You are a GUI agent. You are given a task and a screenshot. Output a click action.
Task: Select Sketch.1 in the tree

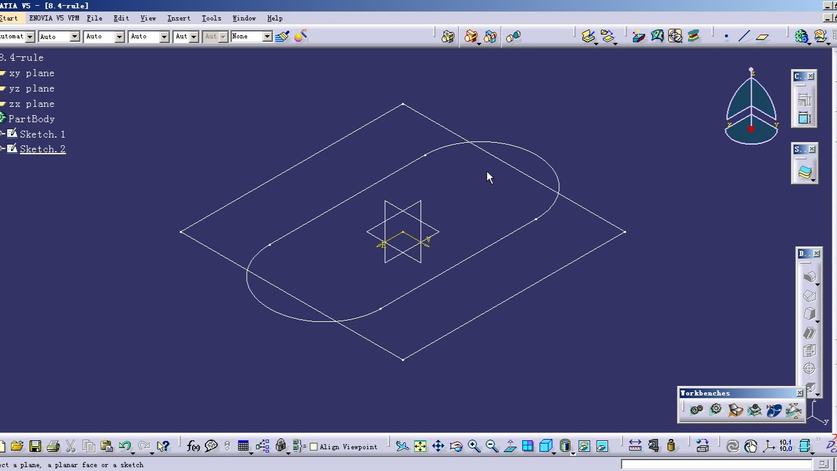42,134
